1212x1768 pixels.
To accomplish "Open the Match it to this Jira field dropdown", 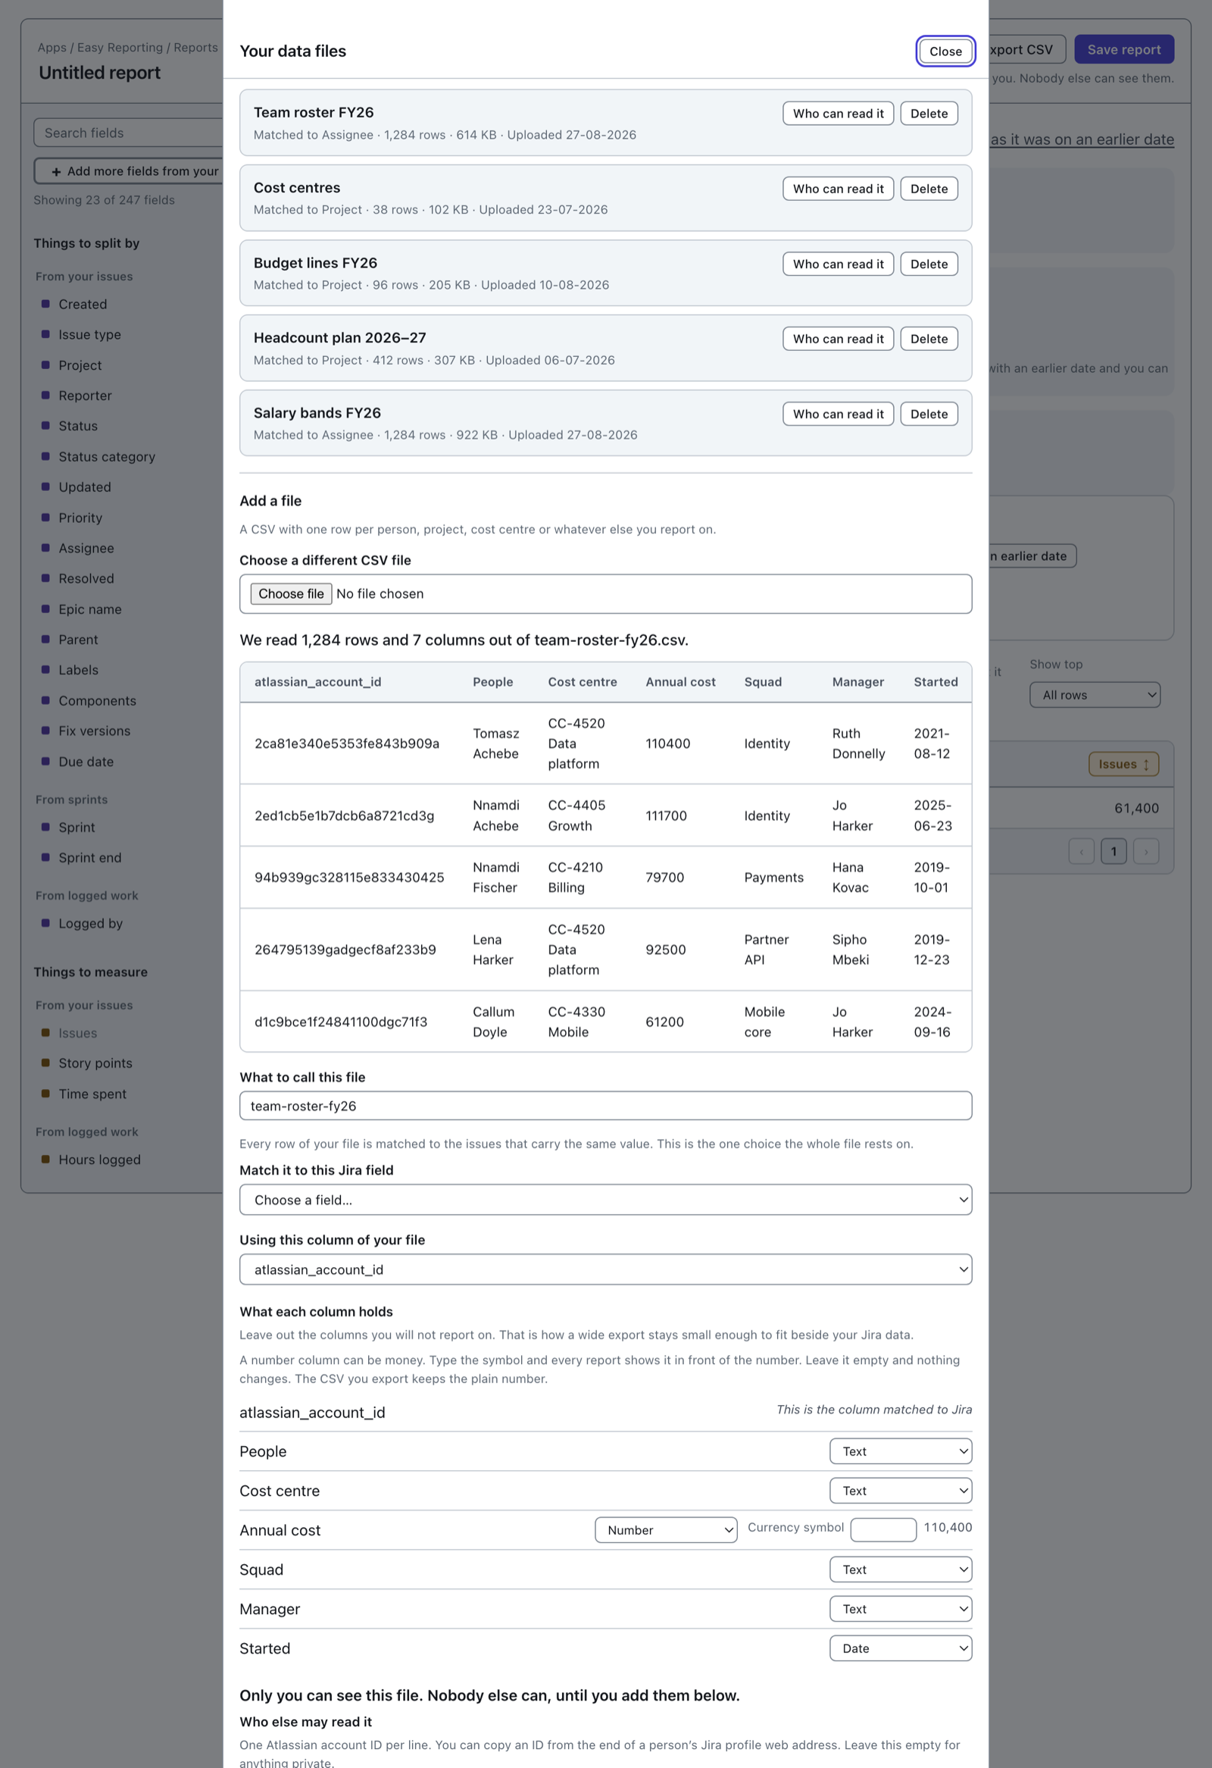I will pyautogui.click(x=605, y=1200).
